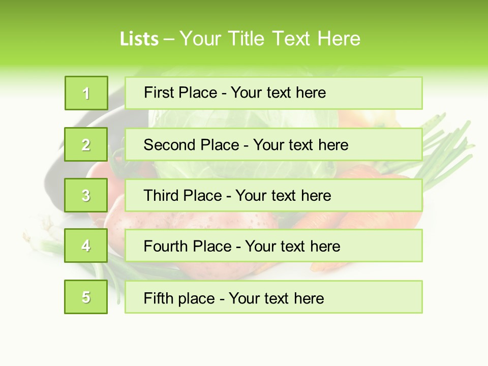Image resolution: width=488 pixels, height=366 pixels.
Task: Select the number 4 green box
Action: 86,246
